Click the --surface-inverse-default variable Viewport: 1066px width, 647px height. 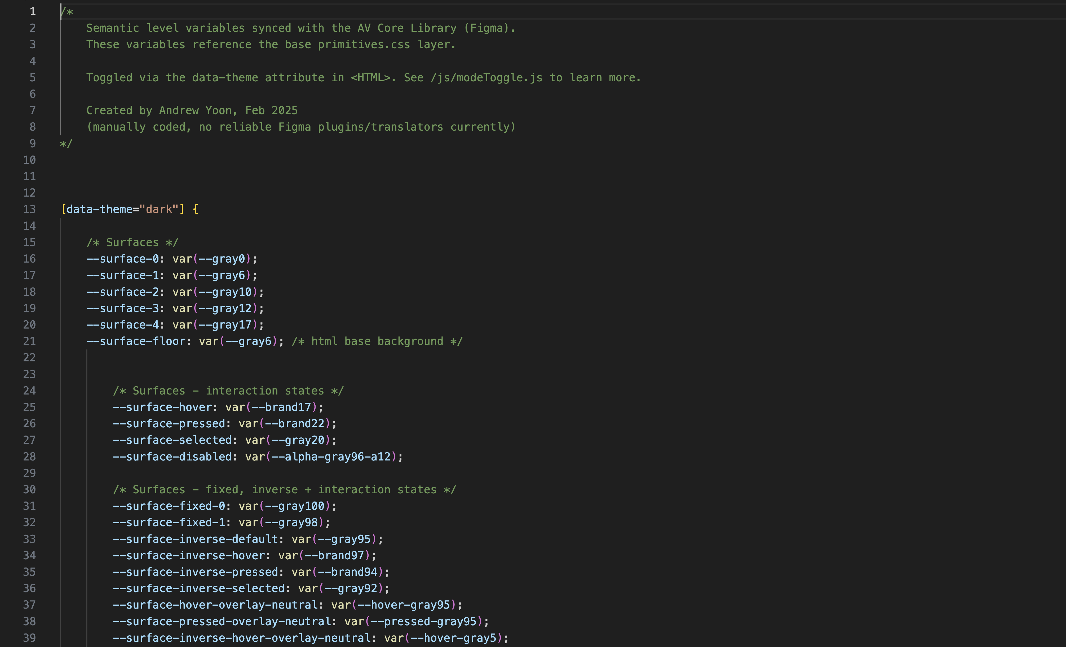196,539
